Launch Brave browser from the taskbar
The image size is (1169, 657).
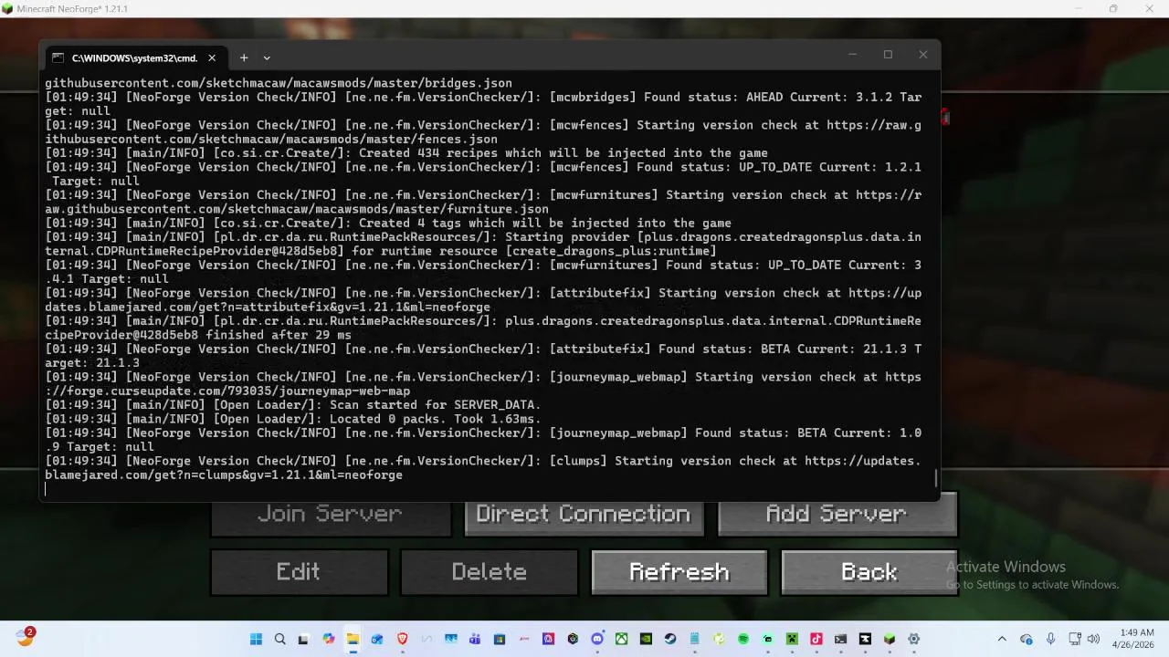[x=402, y=639]
